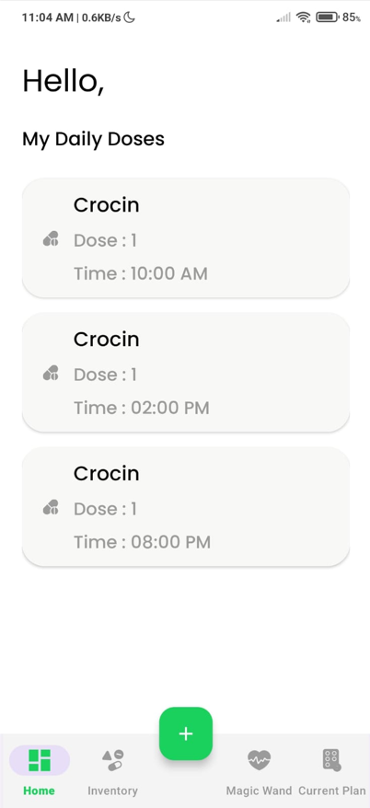Tap the Time : 10:00 AM text
The width and height of the screenshot is (370, 808).
point(141,273)
